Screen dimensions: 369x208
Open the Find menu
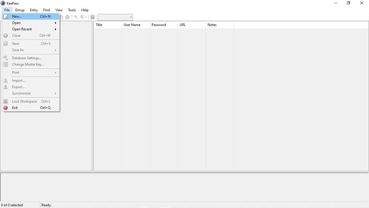(x=46, y=10)
